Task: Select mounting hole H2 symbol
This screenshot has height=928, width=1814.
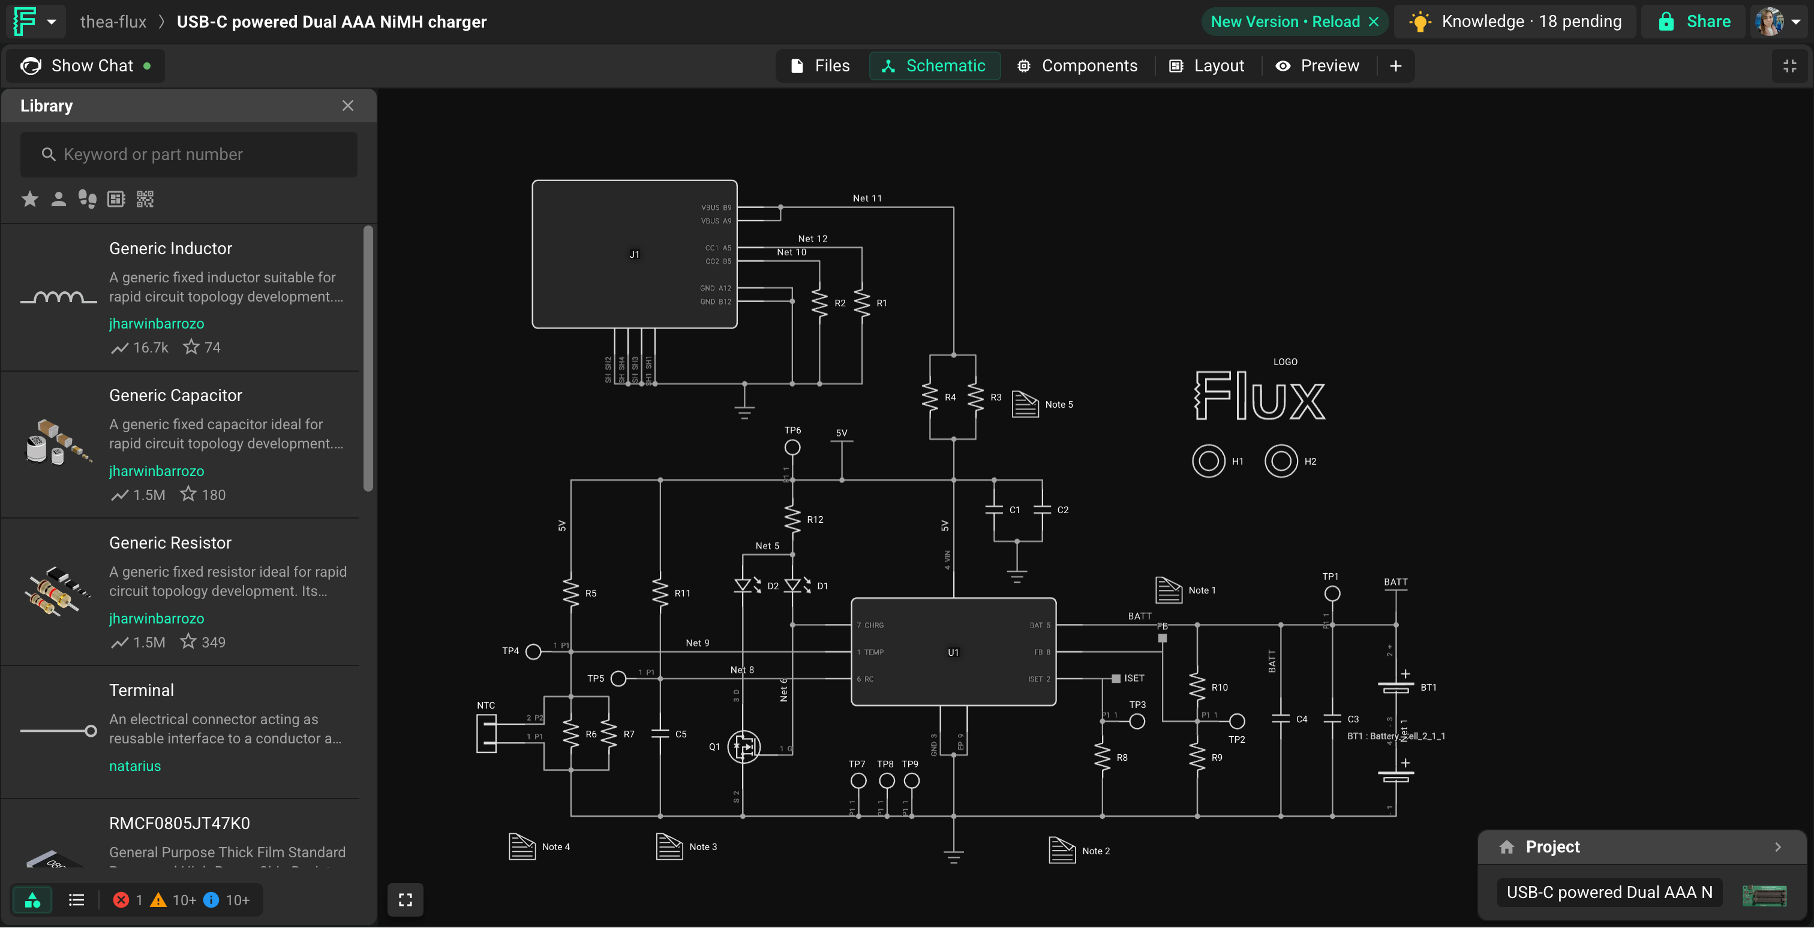Action: click(x=1282, y=462)
